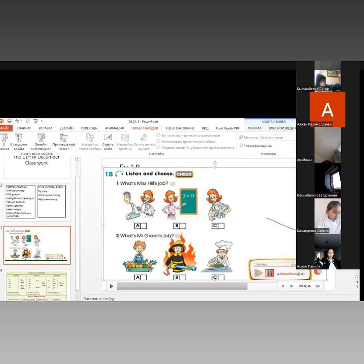Switch to the АНИМАЦИЯ tab
This screenshot has width=364, height=364.
pyautogui.click(x=114, y=128)
